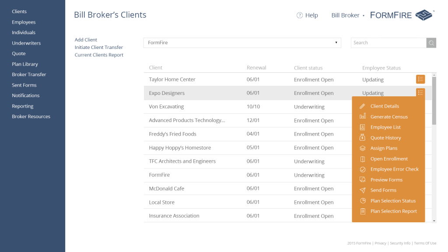Screen dimensions: 448x252
Task: Click the layers icon for Assign Plans
Action: click(362, 148)
